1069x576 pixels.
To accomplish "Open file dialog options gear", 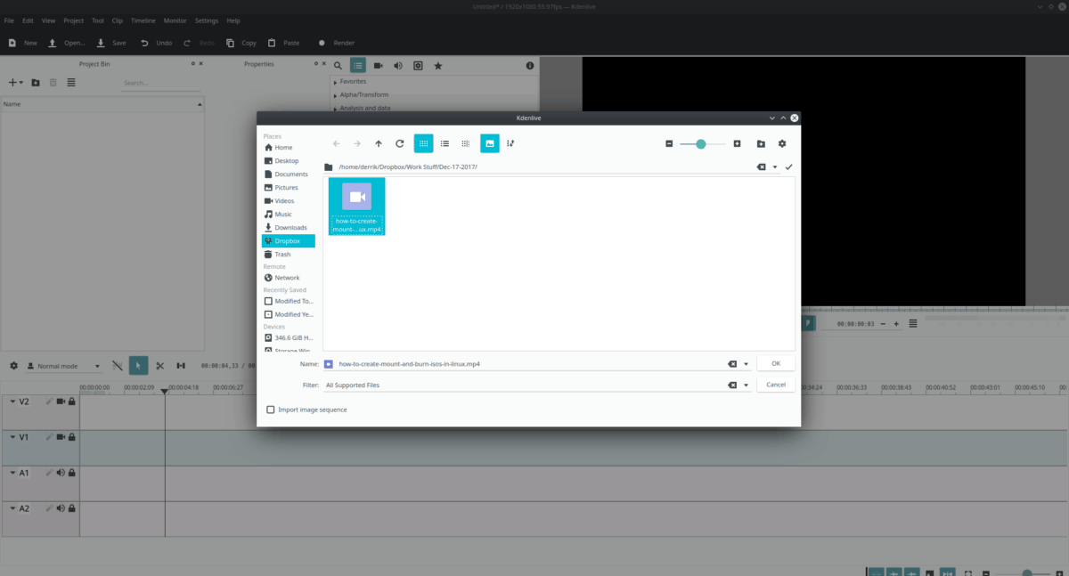I will click(782, 143).
